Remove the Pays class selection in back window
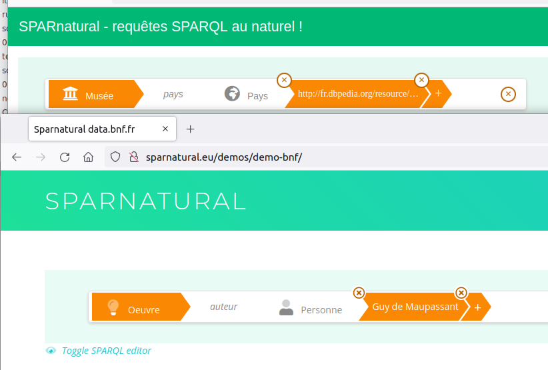Viewport: 548px width, 370px height. [284, 80]
